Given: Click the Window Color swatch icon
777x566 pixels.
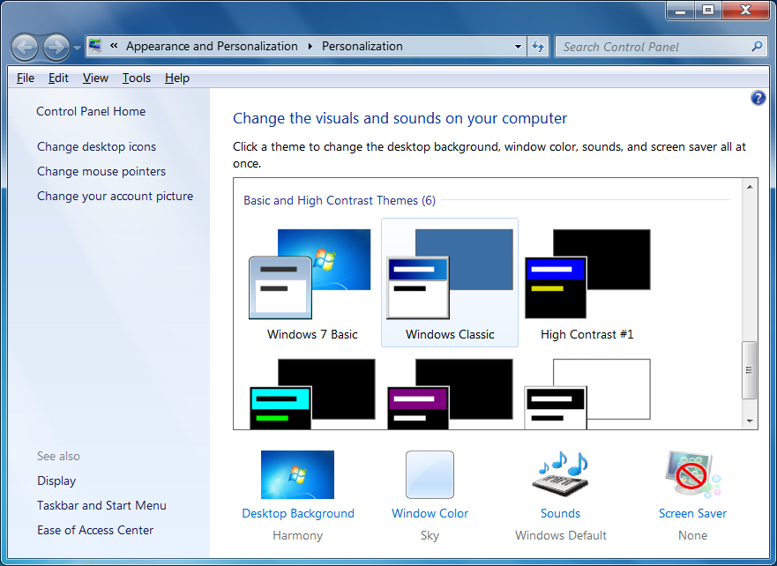Looking at the screenshot, I should click(x=430, y=474).
